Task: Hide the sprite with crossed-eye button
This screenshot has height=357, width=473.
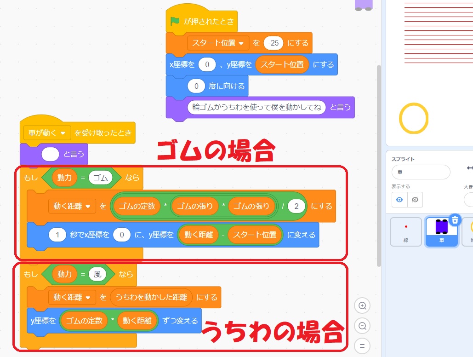Action: pos(415,200)
